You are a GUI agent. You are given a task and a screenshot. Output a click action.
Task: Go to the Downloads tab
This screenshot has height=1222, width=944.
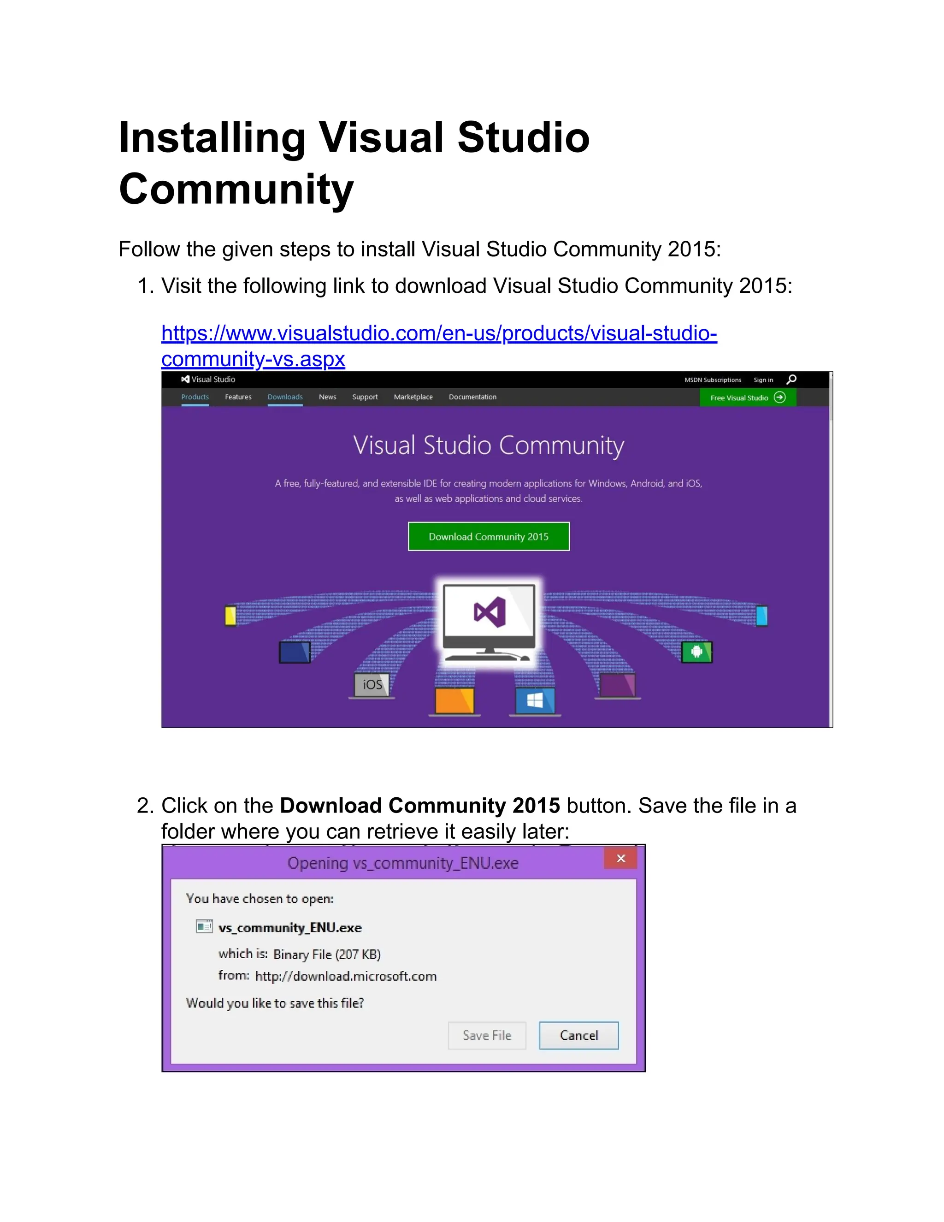[285, 397]
